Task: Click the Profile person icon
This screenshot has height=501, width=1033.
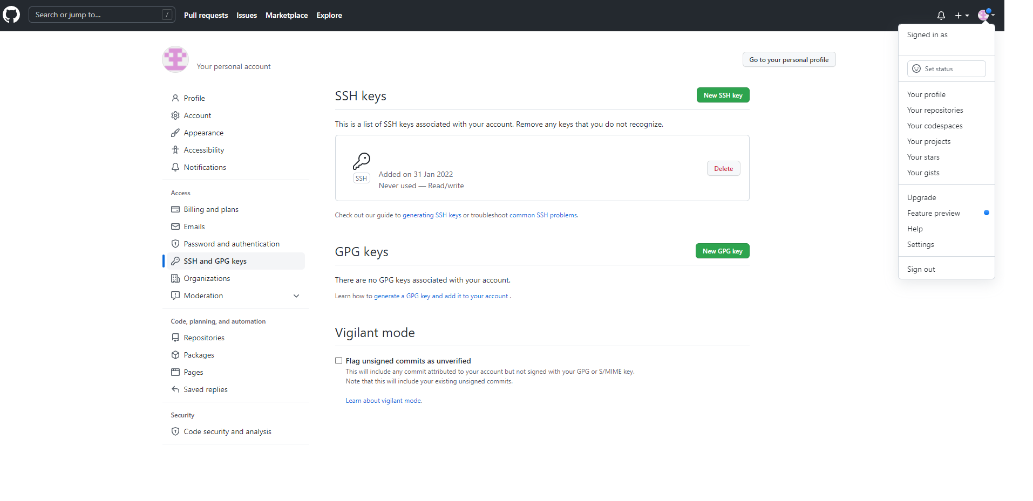Action: click(175, 98)
